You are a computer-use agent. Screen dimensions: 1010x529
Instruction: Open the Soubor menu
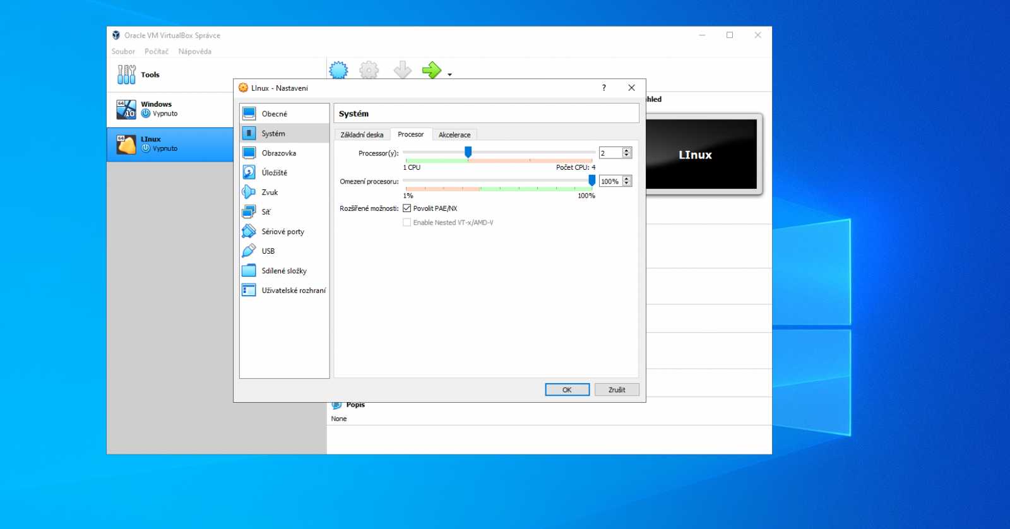tap(123, 51)
